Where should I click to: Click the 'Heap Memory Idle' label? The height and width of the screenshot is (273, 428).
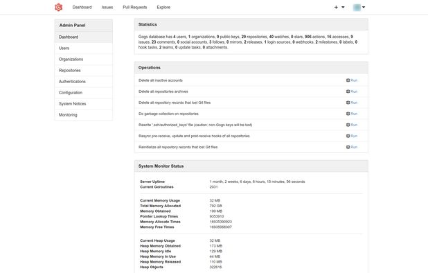click(x=156, y=251)
